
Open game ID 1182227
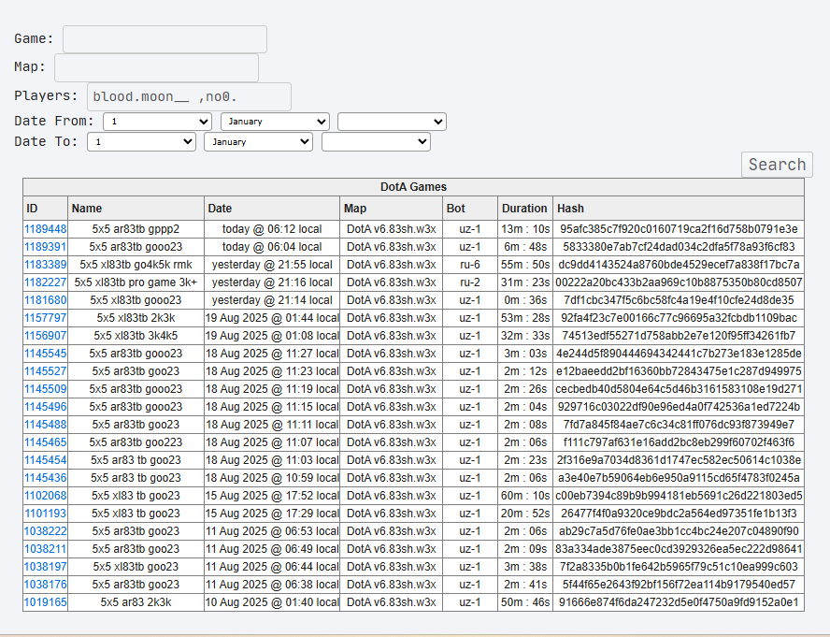46,282
